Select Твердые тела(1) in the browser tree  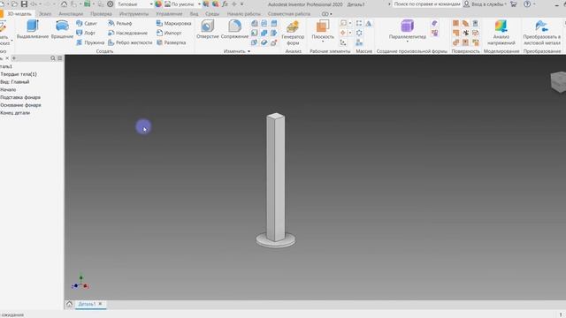(x=19, y=74)
